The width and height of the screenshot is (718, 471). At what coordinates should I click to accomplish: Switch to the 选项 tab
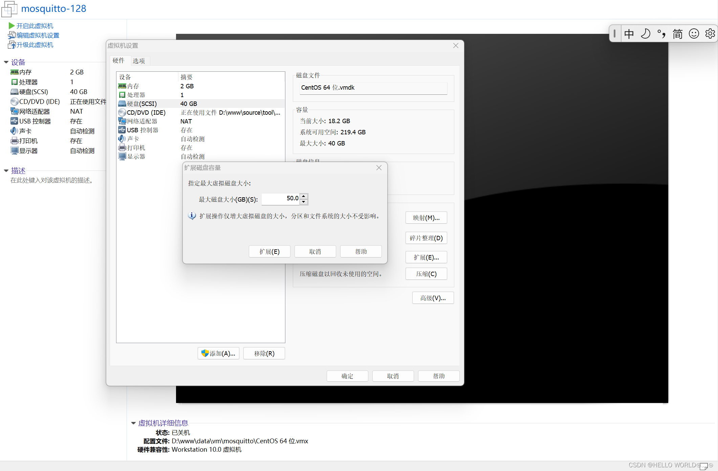pos(139,61)
